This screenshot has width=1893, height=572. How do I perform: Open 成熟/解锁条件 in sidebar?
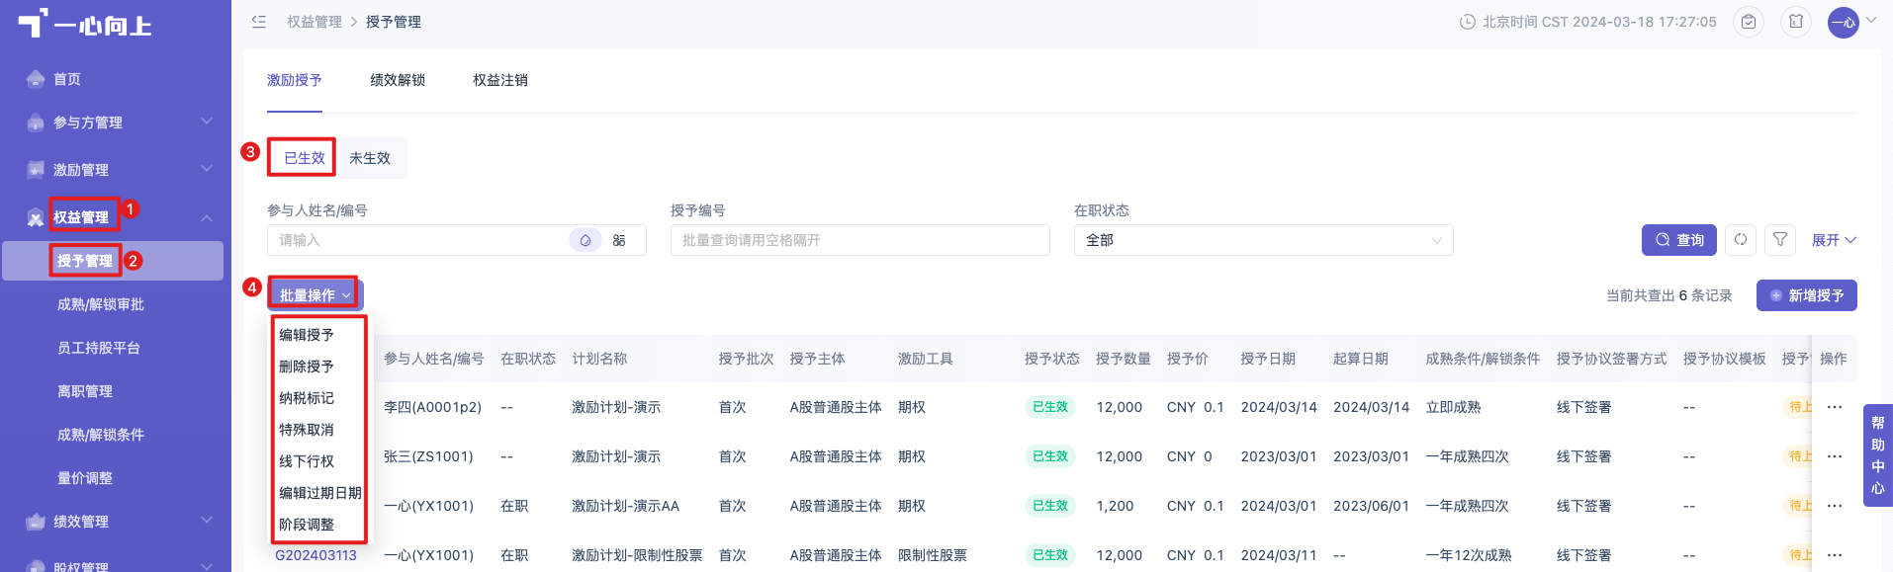[101, 435]
